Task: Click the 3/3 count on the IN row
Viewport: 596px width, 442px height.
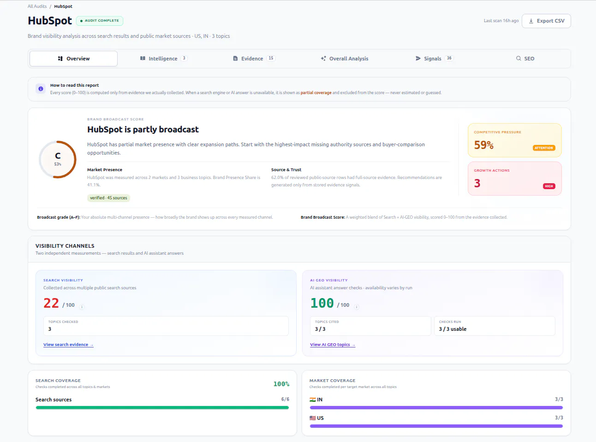Action: (x=559, y=400)
